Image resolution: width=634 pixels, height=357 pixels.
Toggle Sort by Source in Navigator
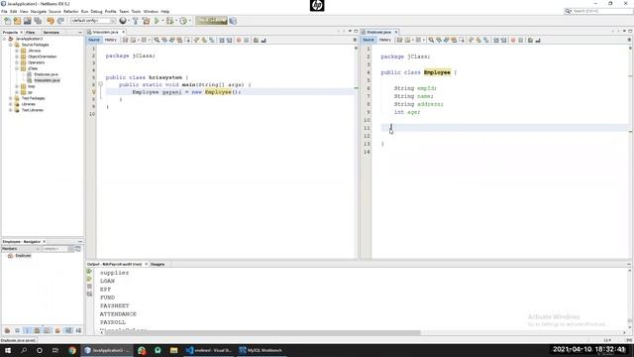coord(78,330)
